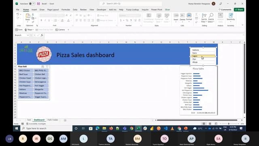Image resolution: width=259 pixels, height=146 pixels.
Task: Open the Insert ribbon tab
Action: 34,10
